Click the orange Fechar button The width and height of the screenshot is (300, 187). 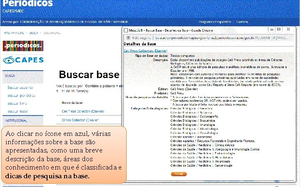[179, 174]
